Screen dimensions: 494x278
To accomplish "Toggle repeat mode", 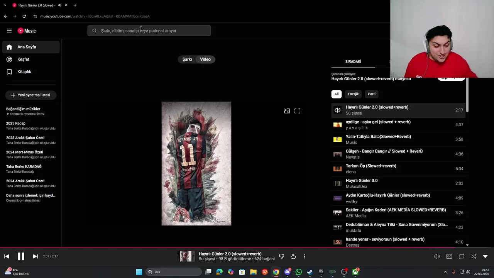I will point(462,256).
